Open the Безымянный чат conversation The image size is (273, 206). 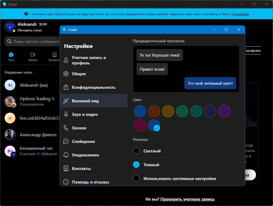31,151
